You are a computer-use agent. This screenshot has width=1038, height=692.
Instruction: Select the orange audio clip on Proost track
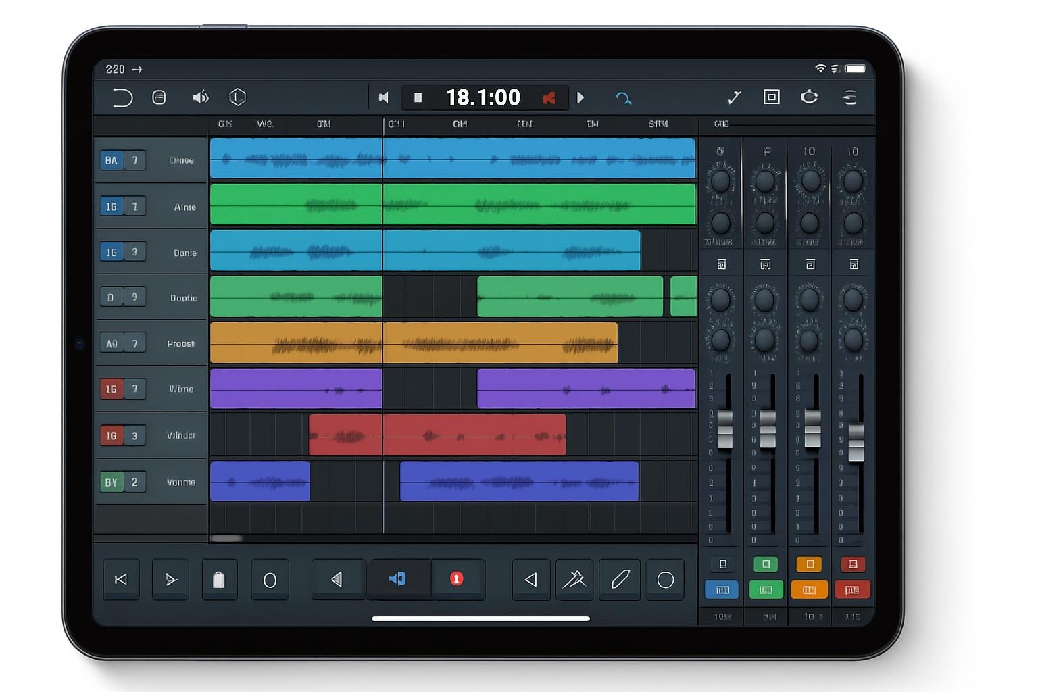[414, 343]
